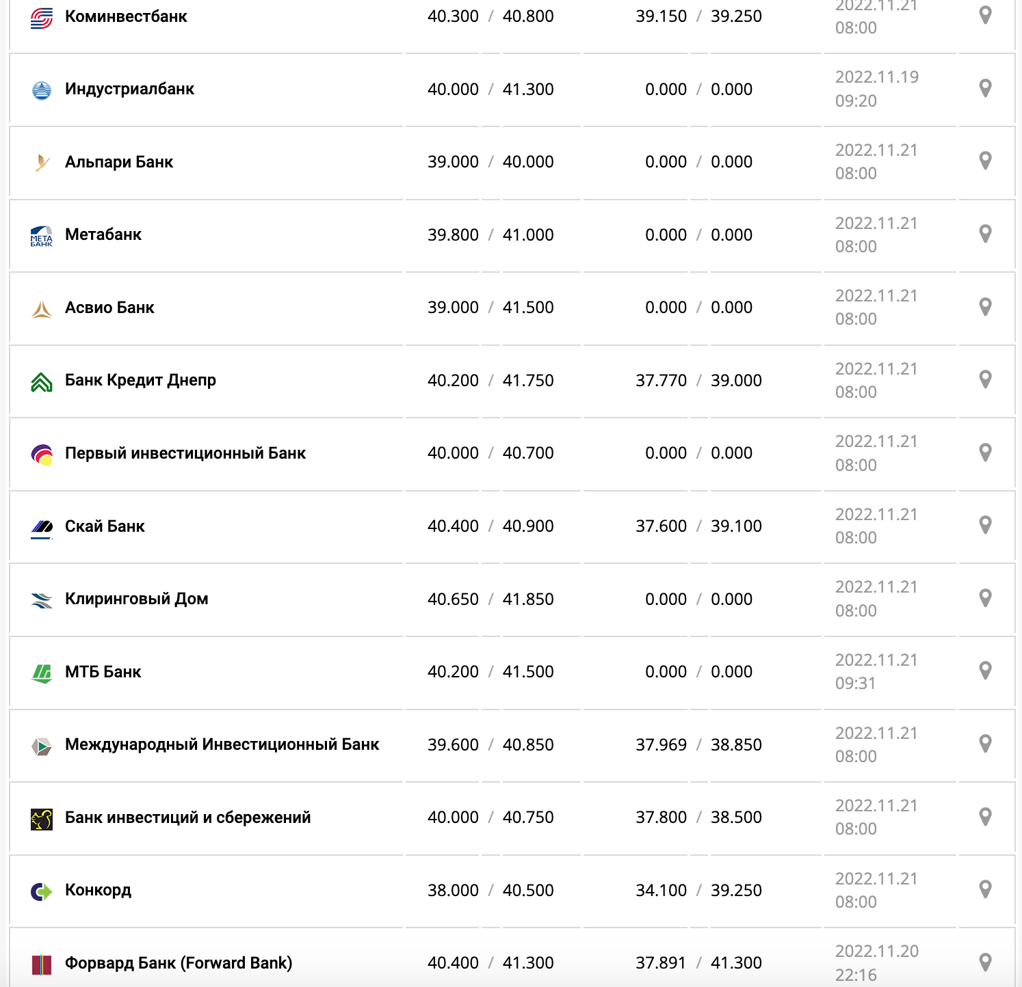Click the Метабанк map marker icon

tap(985, 234)
